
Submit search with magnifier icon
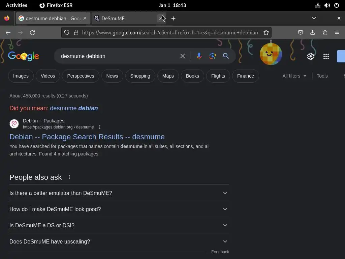(226, 56)
